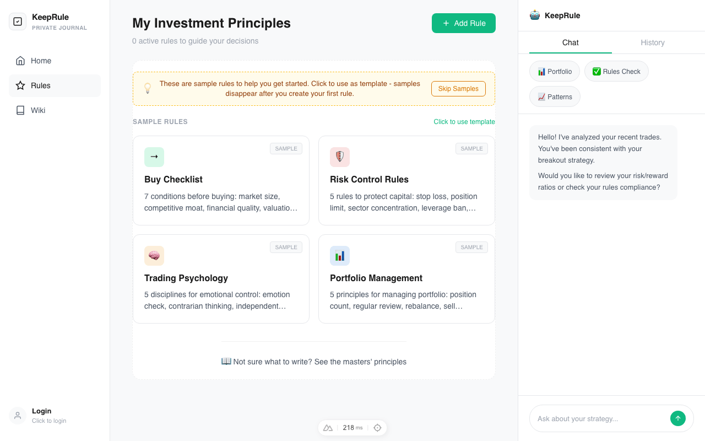Image resolution: width=705 pixels, height=441 pixels.
Task: Enable the Rules Check action
Action: (x=616, y=71)
